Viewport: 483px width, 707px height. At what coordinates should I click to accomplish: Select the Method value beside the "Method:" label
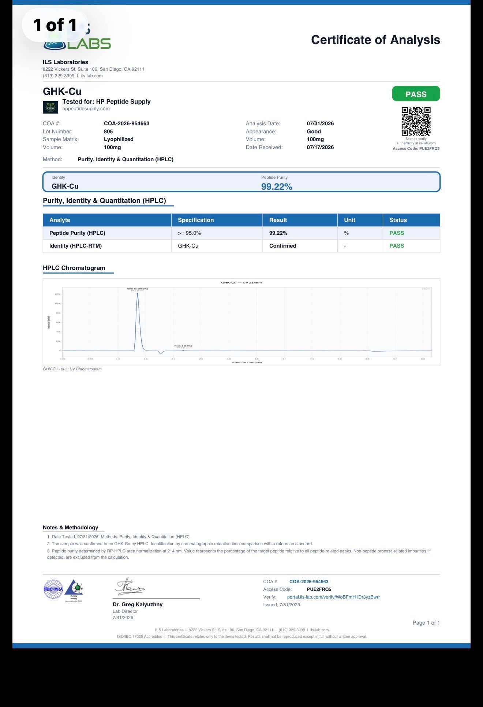(126, 159)
